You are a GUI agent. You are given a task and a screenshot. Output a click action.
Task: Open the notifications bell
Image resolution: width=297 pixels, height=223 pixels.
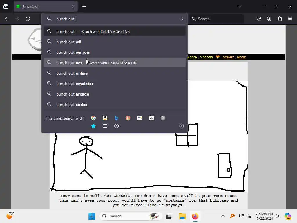pos(277,216)
